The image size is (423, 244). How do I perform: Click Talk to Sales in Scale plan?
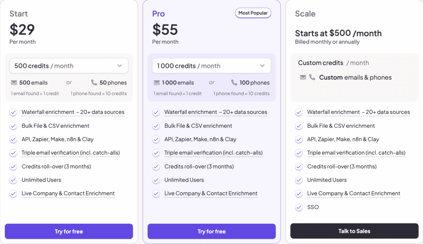pos(354,231)
